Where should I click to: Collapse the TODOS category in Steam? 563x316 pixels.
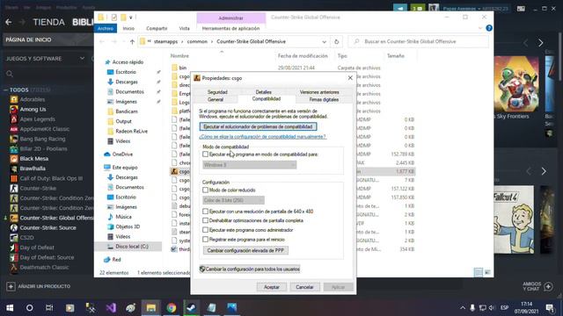coord(5,90)
